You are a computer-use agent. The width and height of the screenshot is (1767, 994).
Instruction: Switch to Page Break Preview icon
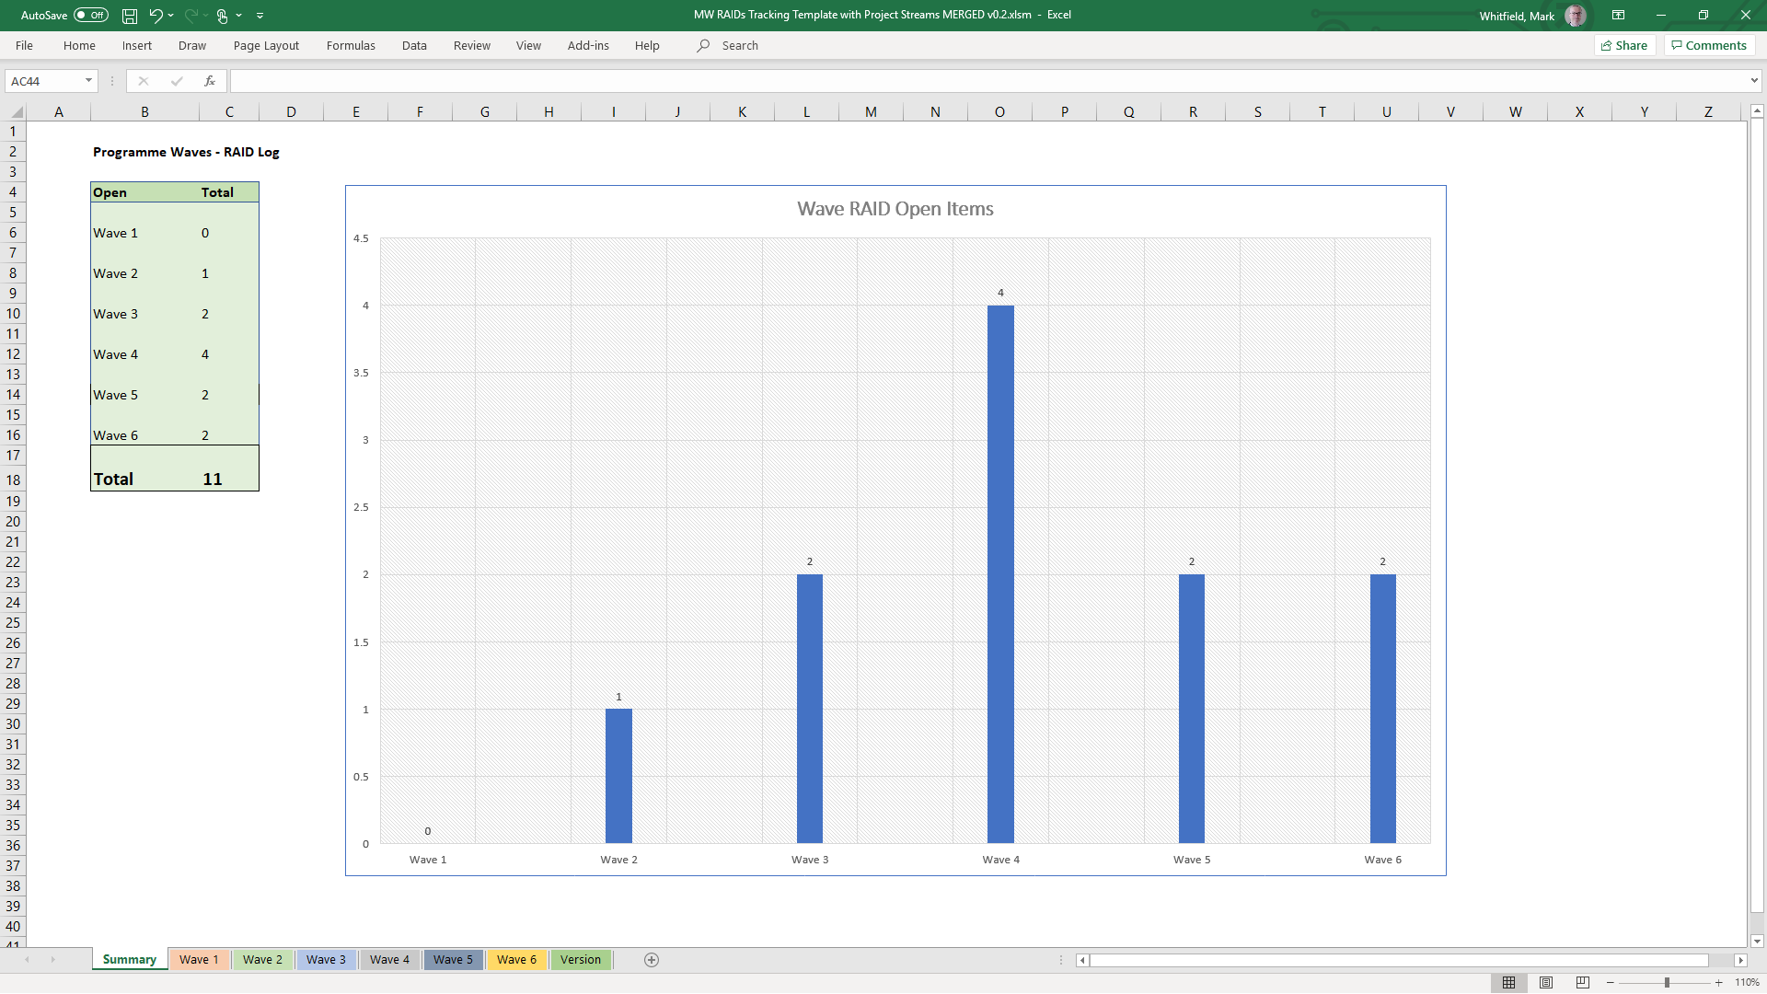[1583, 983]
